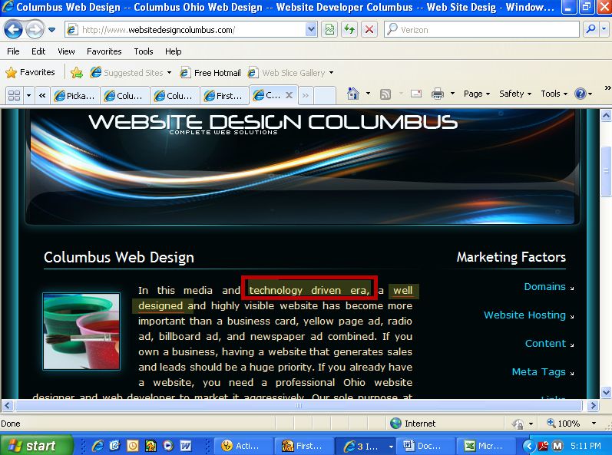Viewport: 612px width, 455px height.
Task: Expand the Print options dropdown arrow
Action: [x=452, y=94]
